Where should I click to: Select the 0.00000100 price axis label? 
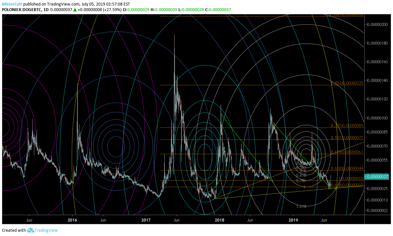coord(377,118)
